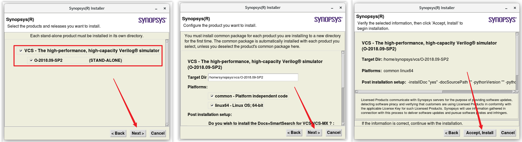Image resolution: width=522 pixels, height=142 pixels.
Task: Click scroll-down arrow in configure window scrollbar
Action: pos(343,124)
